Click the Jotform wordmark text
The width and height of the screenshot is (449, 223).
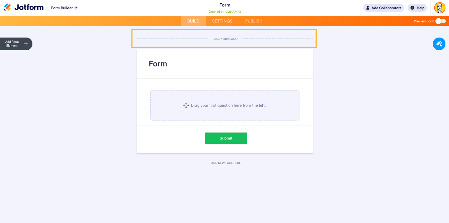click(29, 7)
